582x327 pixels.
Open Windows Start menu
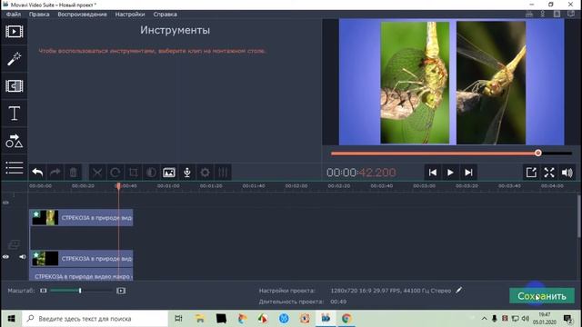tap(11, 319)
